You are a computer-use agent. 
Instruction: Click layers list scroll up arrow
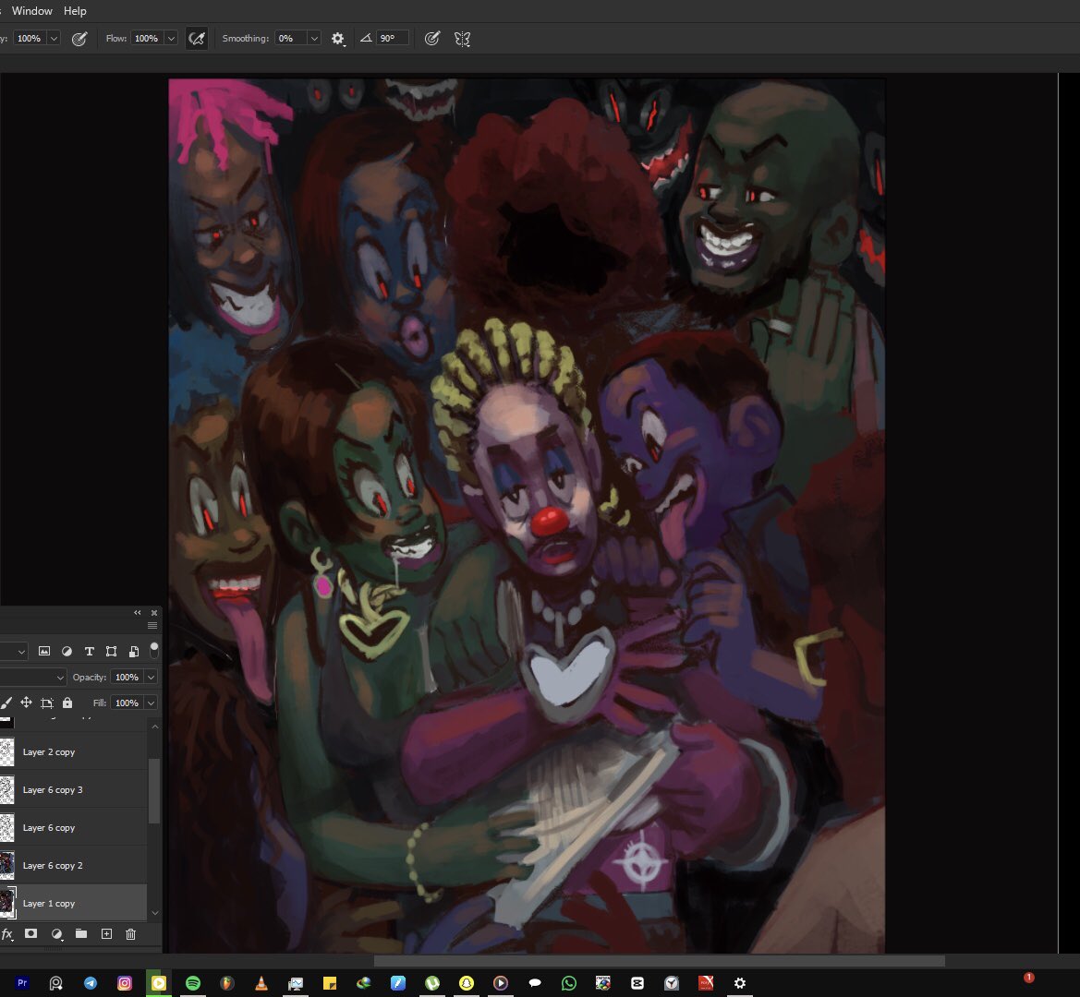tap(155, 727)
